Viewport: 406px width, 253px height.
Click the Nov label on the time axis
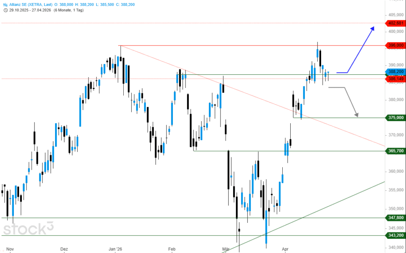pos(10,249)
